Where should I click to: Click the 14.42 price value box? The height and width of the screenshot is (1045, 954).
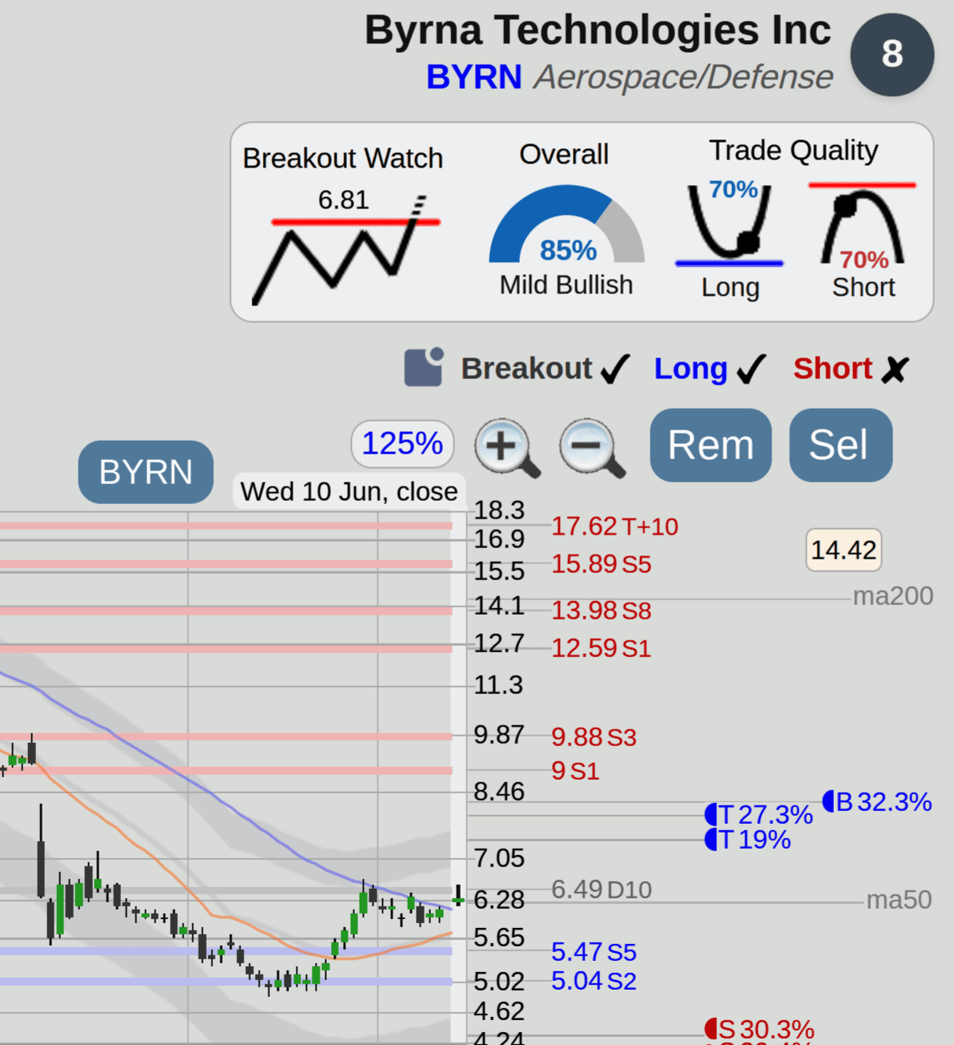click(x=843, y=550)
